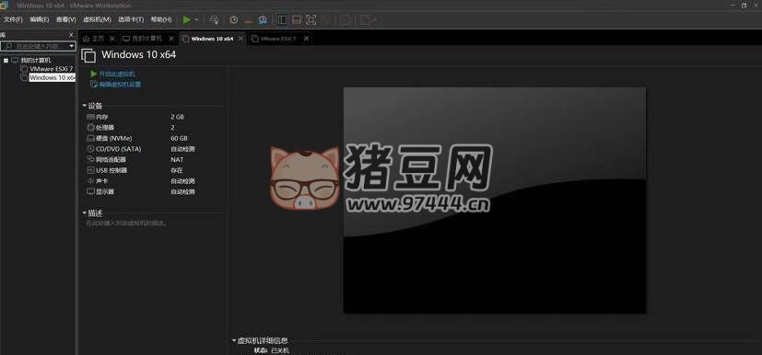Open the 文件(F) menu
The image size is (762, 355).
tap(13, 19)
